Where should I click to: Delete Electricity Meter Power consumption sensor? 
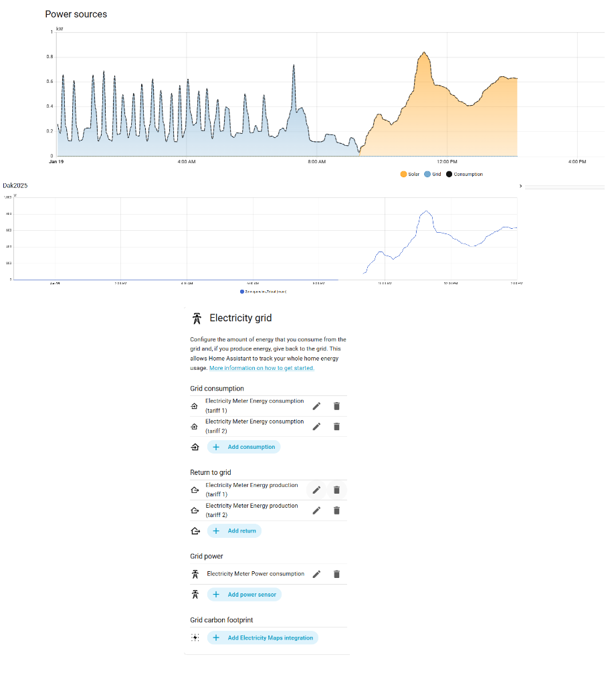336,574
